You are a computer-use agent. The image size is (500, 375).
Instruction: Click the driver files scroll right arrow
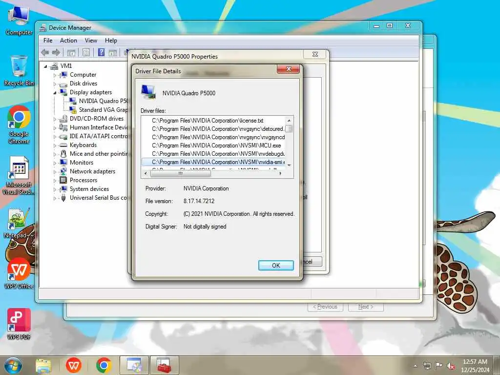click(x=281, y=173)
